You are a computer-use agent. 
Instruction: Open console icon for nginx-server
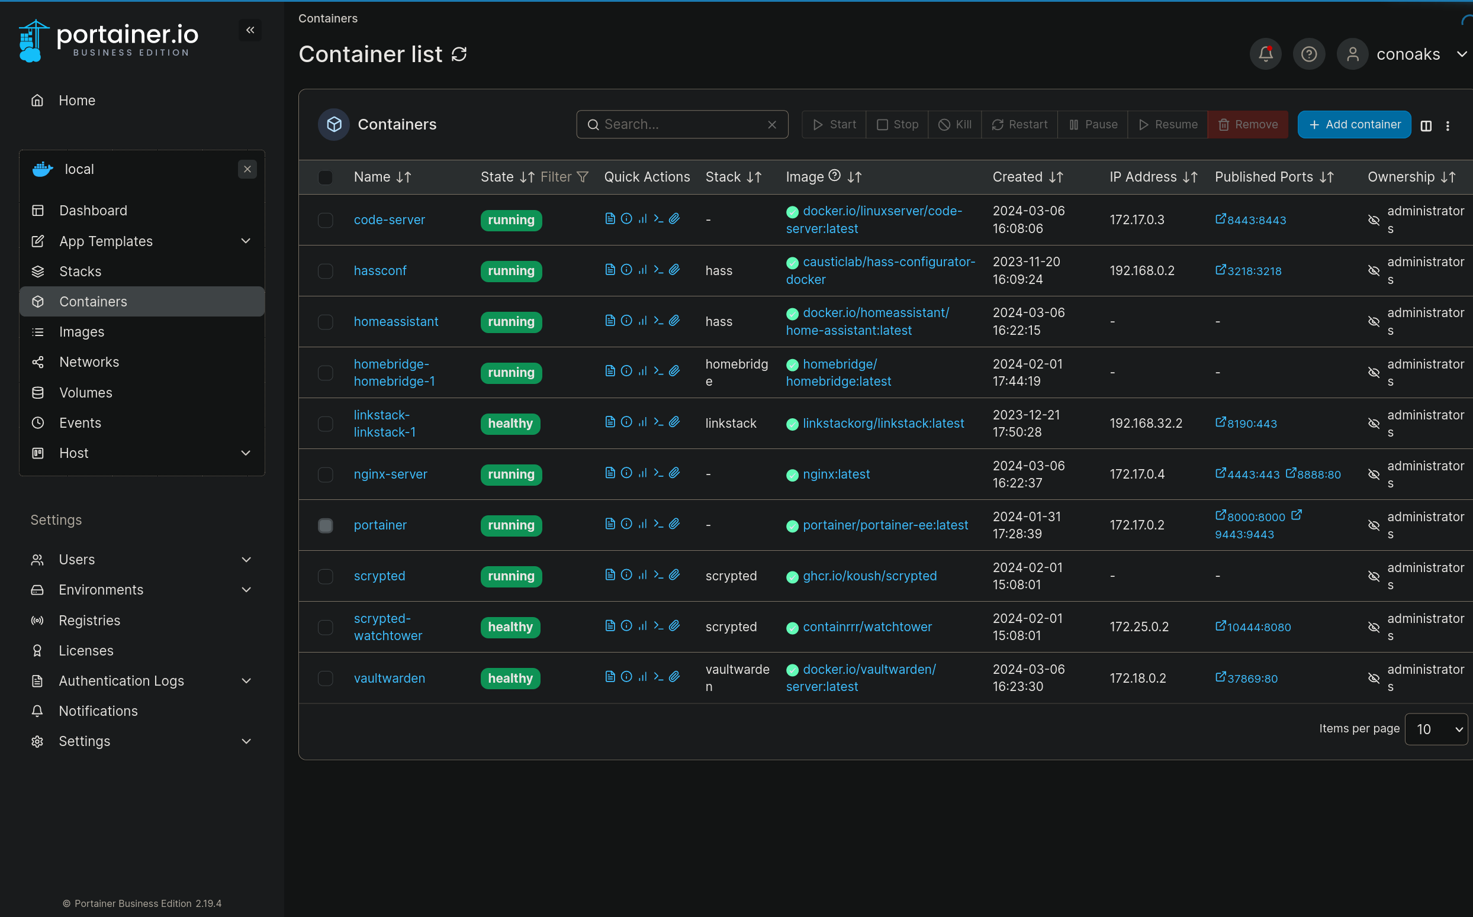coord(658,473)
